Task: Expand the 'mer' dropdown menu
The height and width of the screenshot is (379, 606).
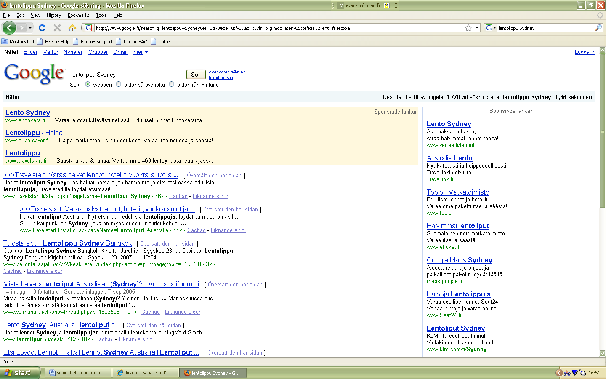Action: point(141,52)
